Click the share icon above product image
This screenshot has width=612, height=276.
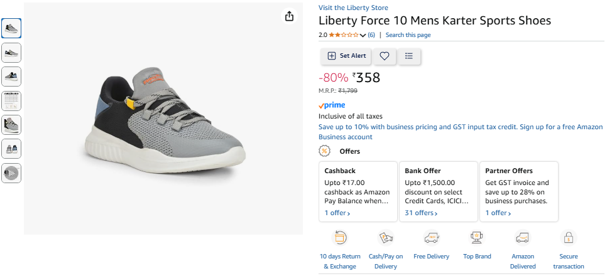pyautogui.click(x=289, y=16)
